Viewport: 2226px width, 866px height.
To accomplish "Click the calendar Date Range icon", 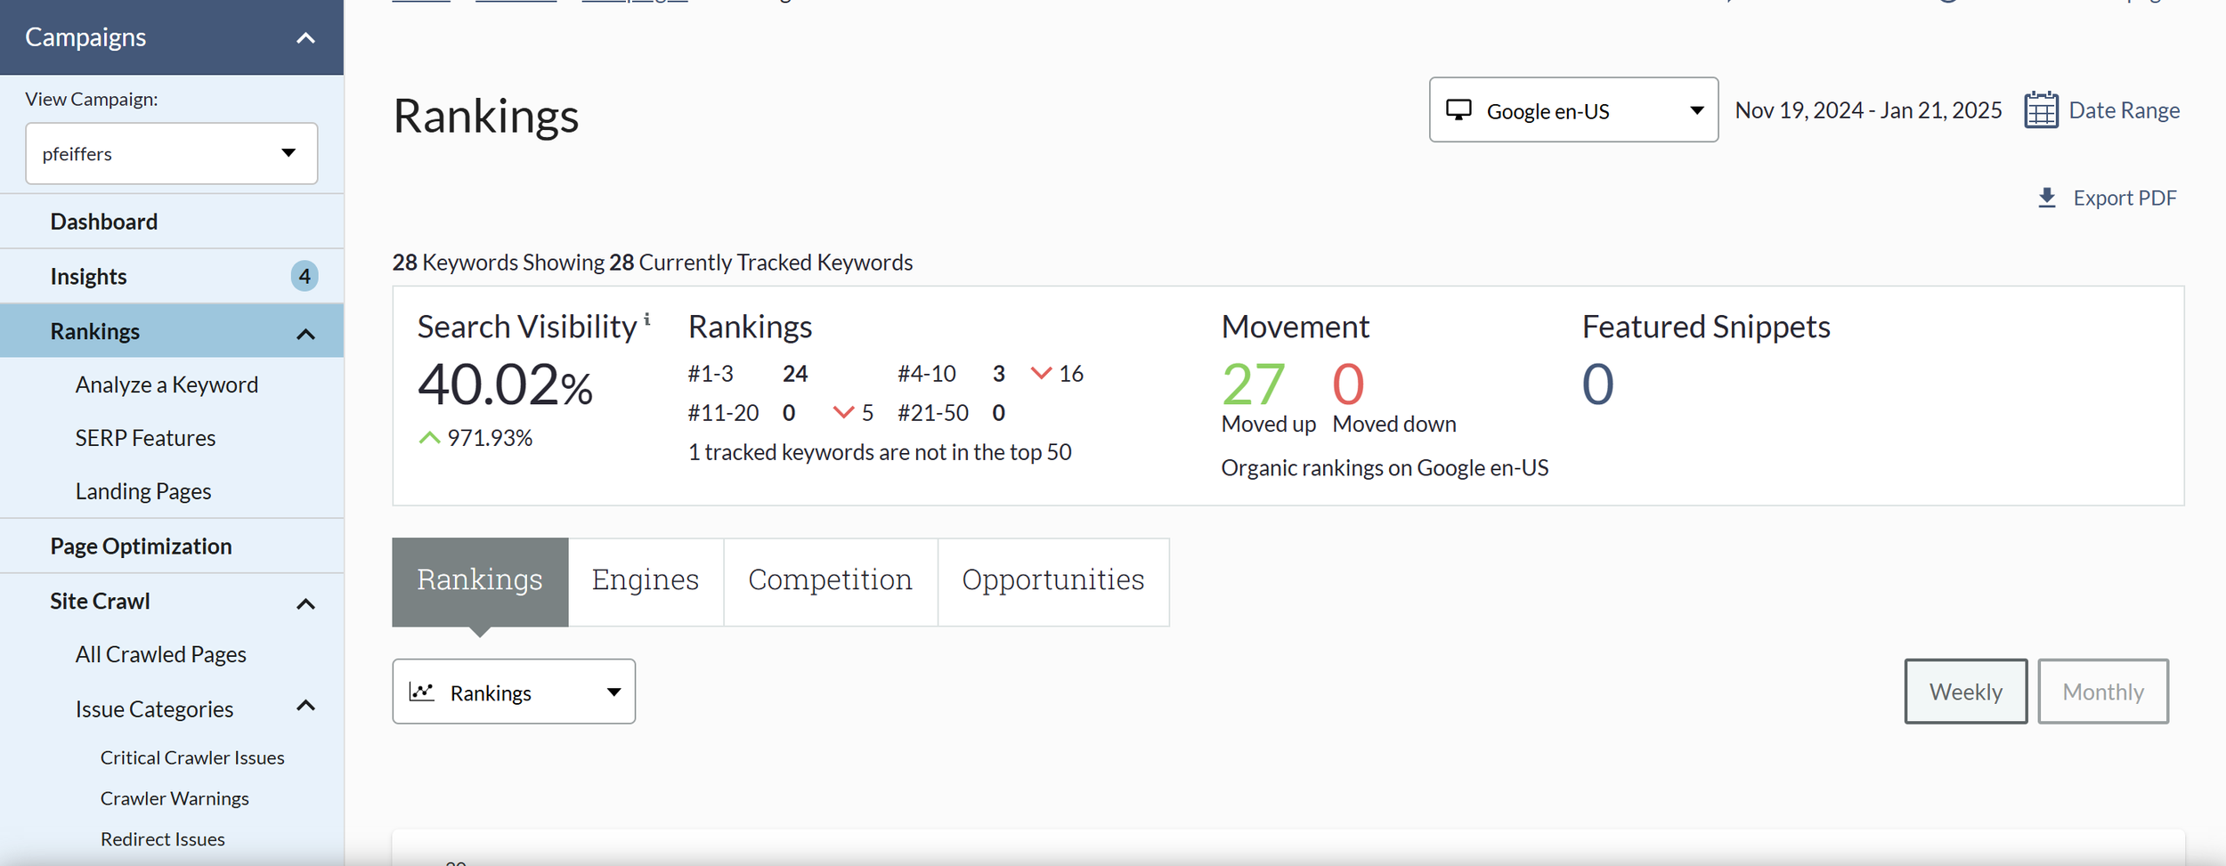I will 2040,110.
